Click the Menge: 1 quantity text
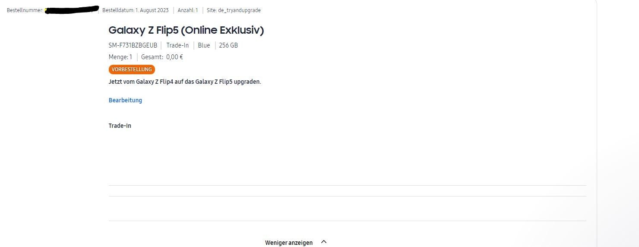Viewport: 639px width, 247px height. [120, 57]
